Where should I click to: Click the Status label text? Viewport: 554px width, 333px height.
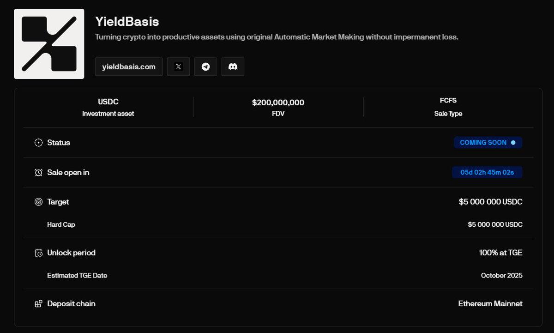tap(59, 143)
